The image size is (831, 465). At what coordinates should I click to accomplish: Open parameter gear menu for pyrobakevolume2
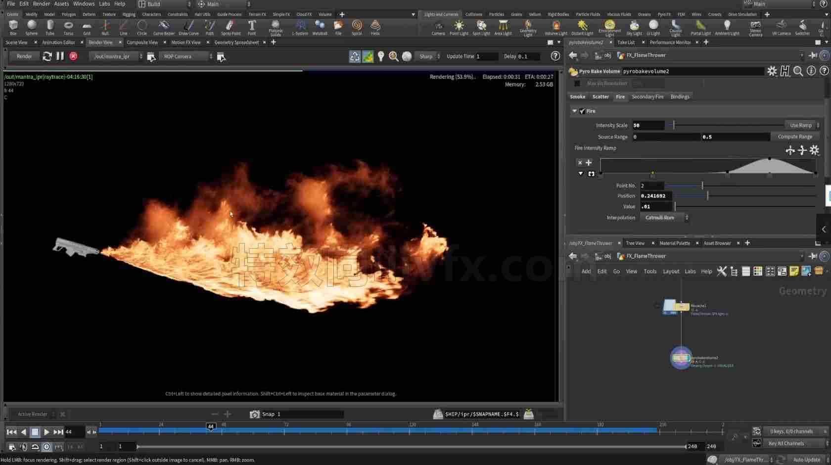772,71
